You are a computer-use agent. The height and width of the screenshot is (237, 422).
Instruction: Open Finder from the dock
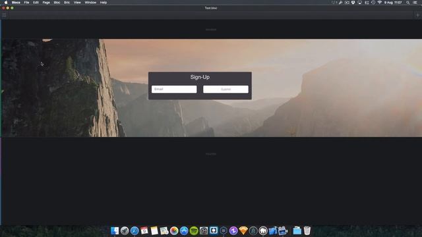tap(115, 230)
